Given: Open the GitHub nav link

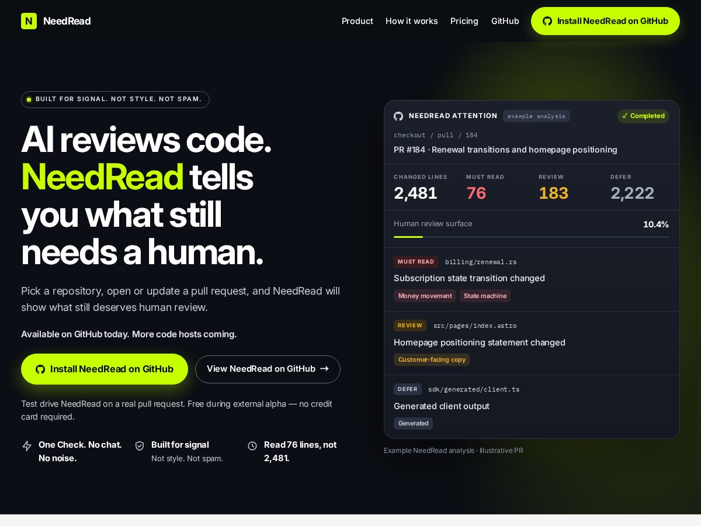Looking at the screenshot, I should [505, 21].
